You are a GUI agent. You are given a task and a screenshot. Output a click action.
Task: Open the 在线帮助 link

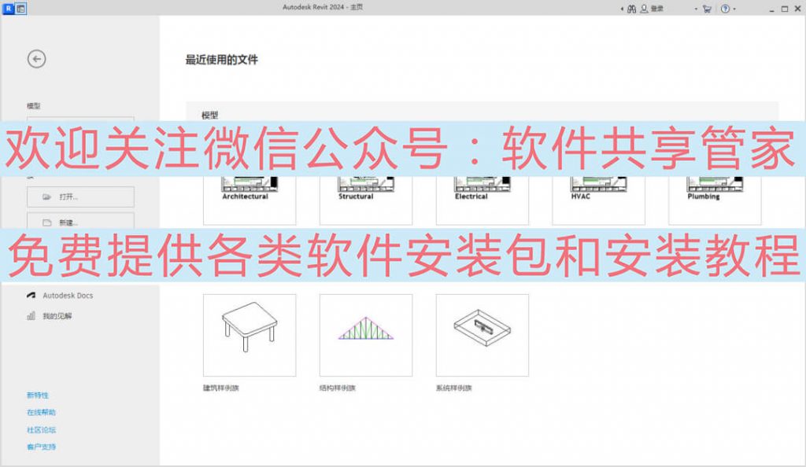tap(41, 412)
